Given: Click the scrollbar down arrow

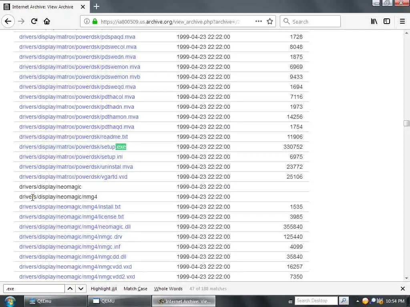Looking at the screenshot, I should click(406, 278).
